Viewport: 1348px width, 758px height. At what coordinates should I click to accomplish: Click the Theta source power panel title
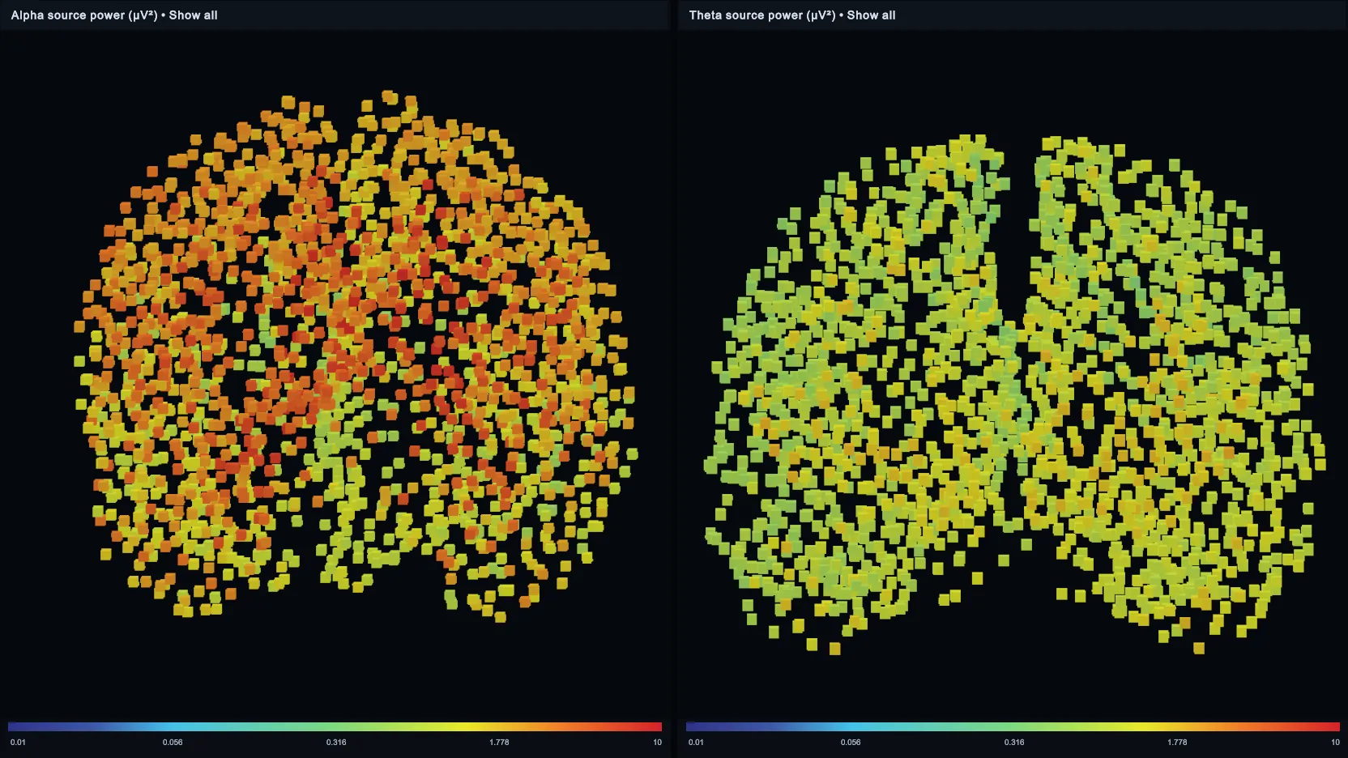pyautogui.click(x=792, y=15)
